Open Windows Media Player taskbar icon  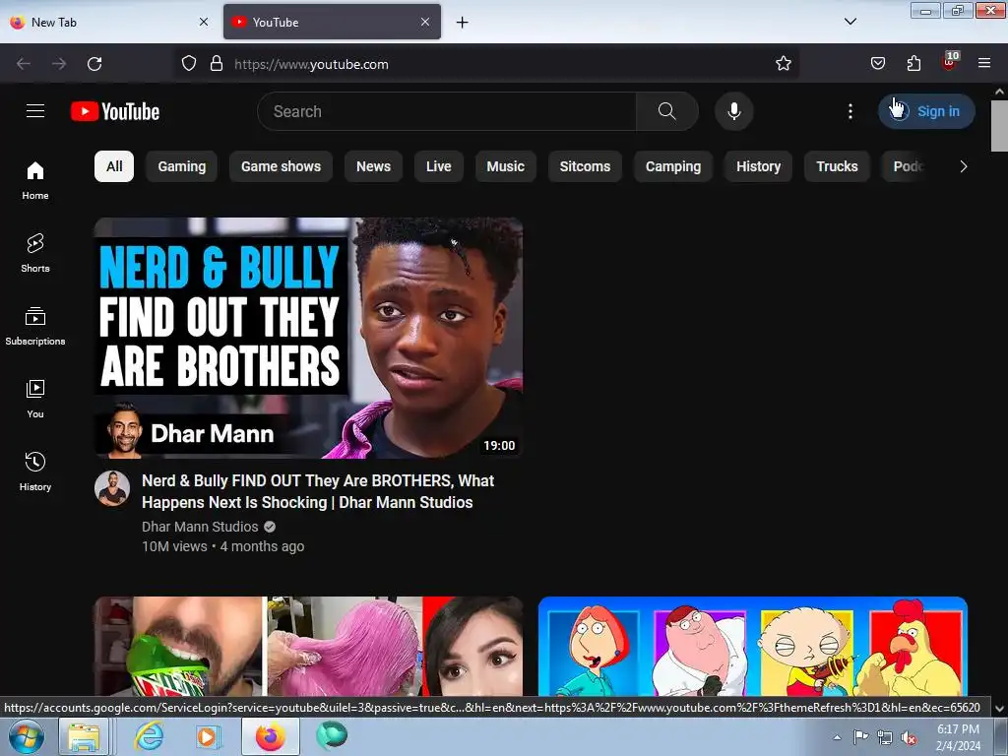point(207,736)
